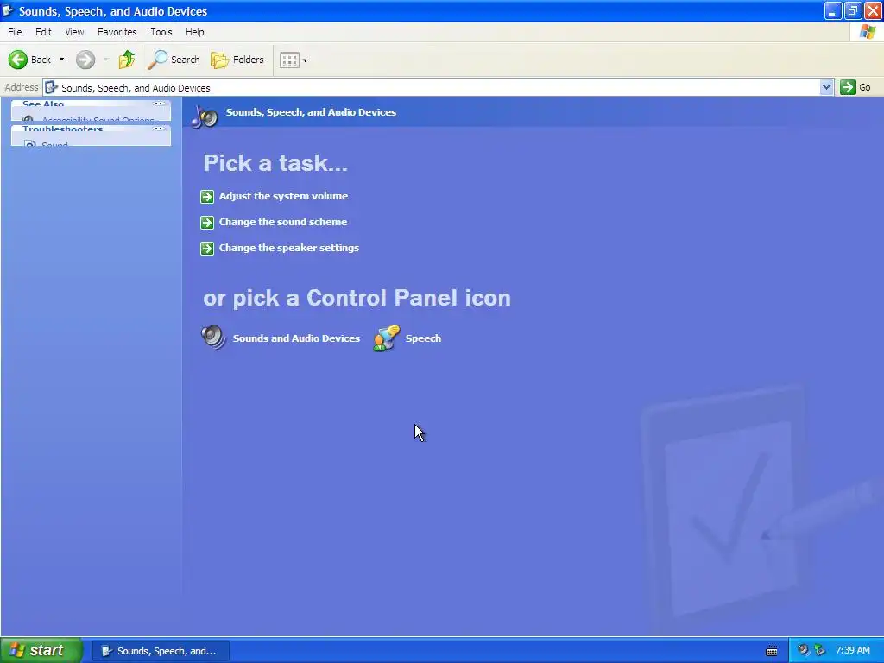The image size is (884, 663).
Task: Open the Tools menu
Action: click(161, 32)
